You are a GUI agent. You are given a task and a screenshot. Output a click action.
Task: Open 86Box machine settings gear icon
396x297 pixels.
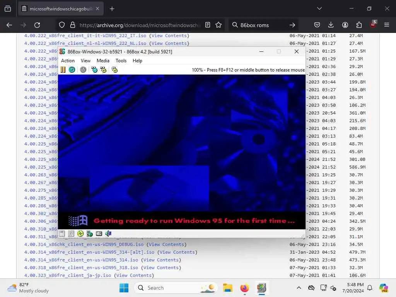coord(114,70)
